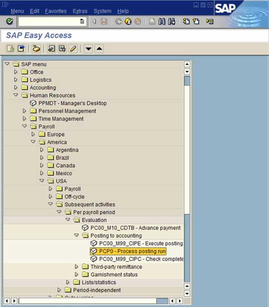
Task: Click the SAP window menu icon at top-left
Action: tap(5, 4)
